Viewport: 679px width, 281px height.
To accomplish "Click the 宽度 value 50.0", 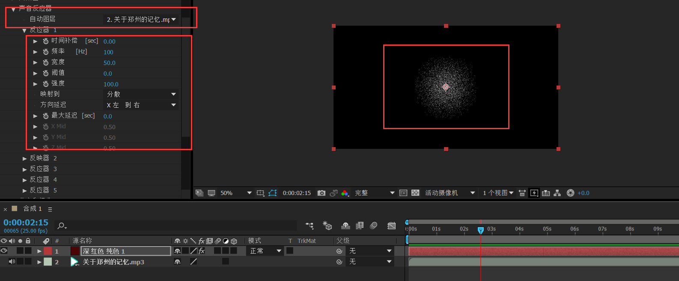I will pyautogui.click(x=110, y=63).
